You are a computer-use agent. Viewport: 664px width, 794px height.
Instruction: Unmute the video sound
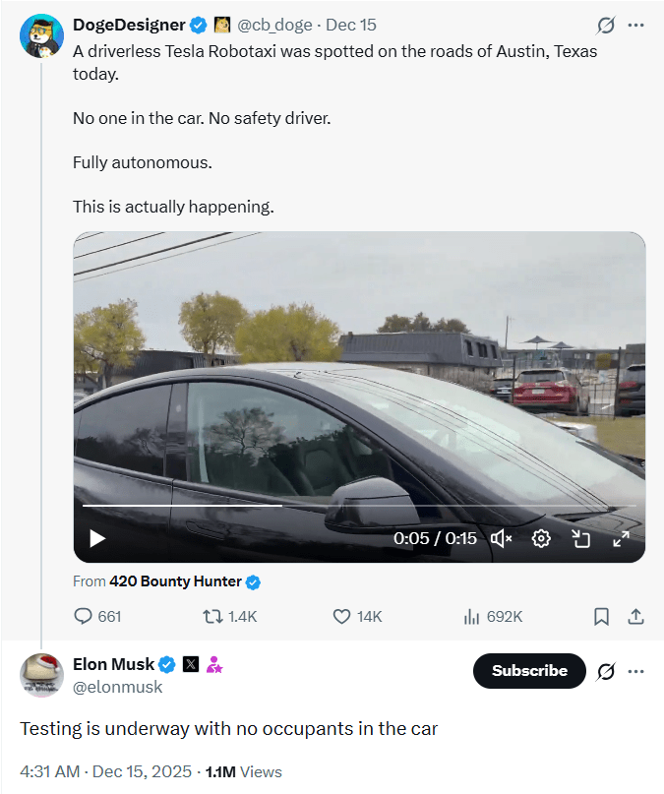pyautogui.click(x=501, y=538)
